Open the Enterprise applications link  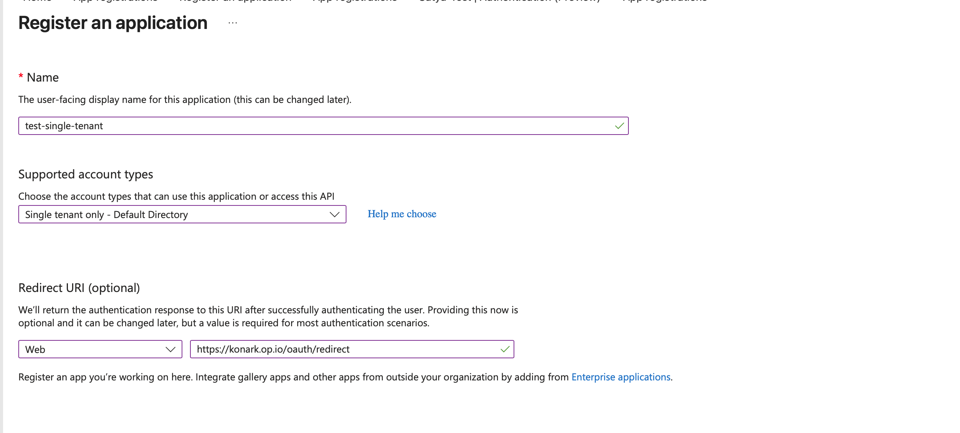pyautogui.click(x=621, y=377)
